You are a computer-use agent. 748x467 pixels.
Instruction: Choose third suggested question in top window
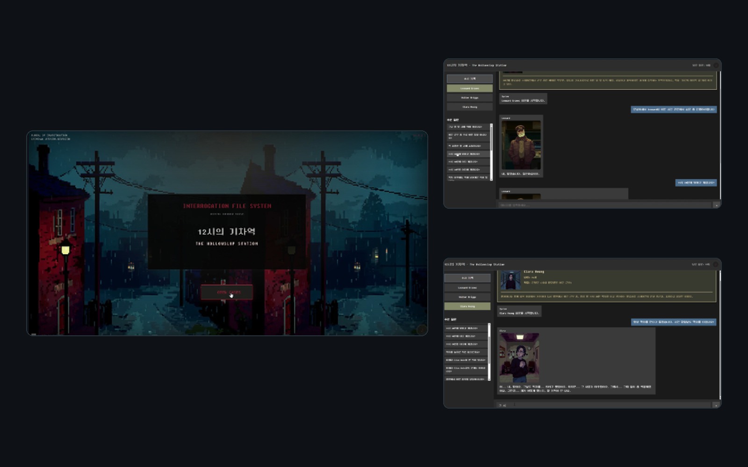468,146
